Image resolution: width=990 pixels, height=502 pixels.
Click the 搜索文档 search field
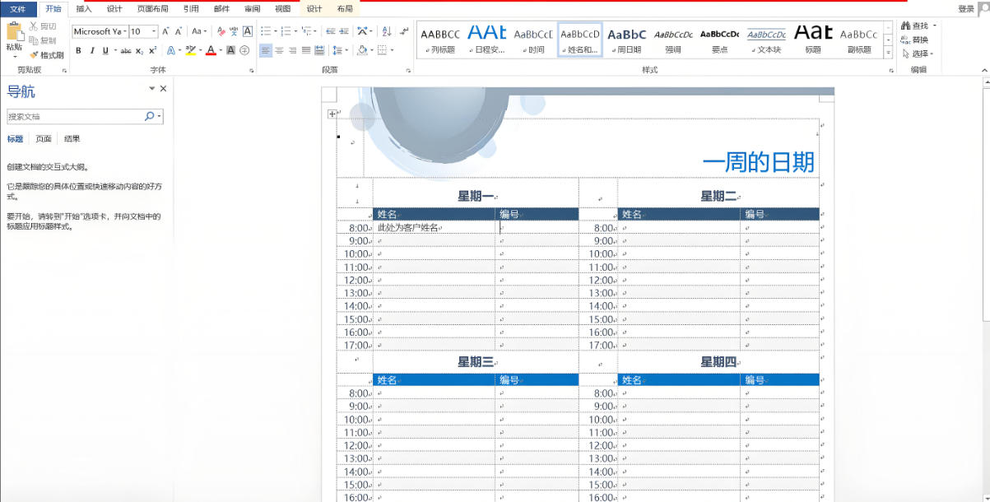74,117
